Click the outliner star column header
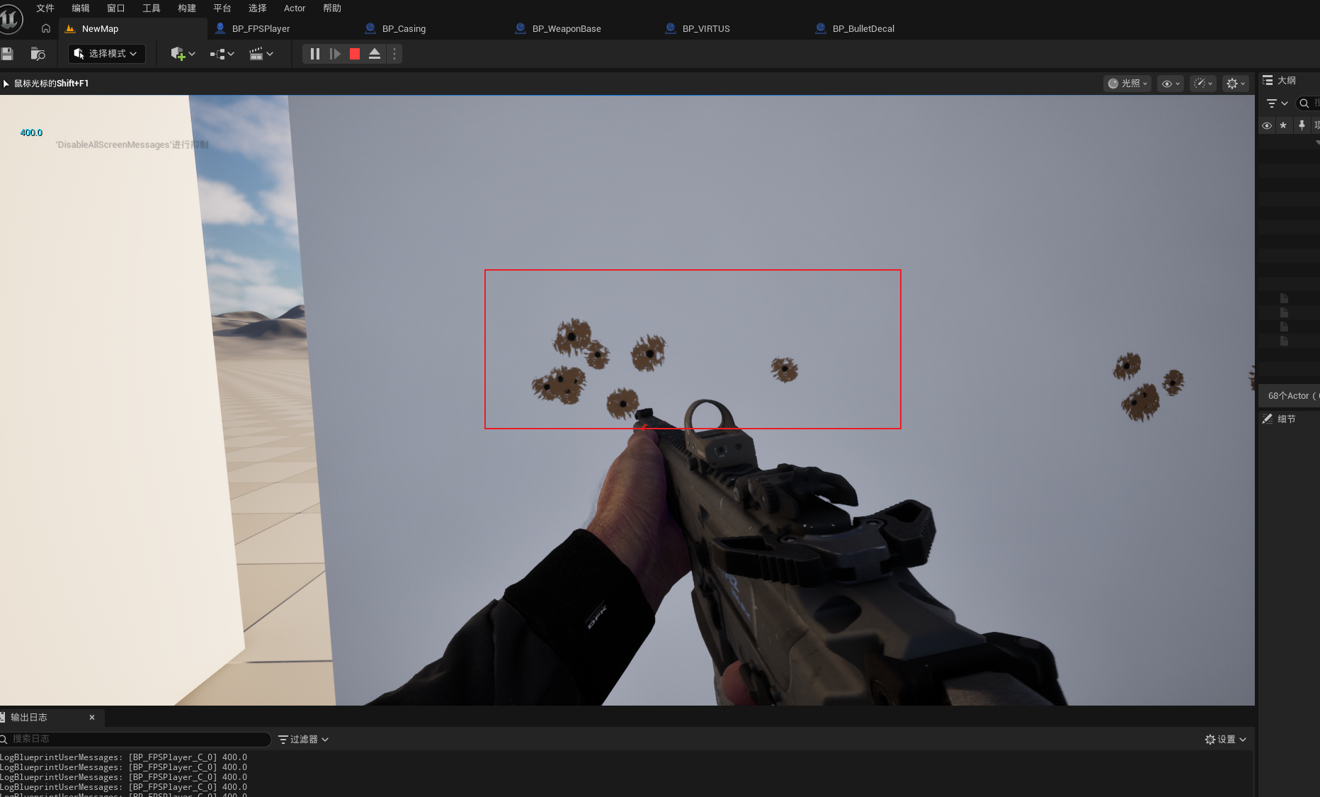This screenshot has height=797, width=1320. click(1283, 125)
